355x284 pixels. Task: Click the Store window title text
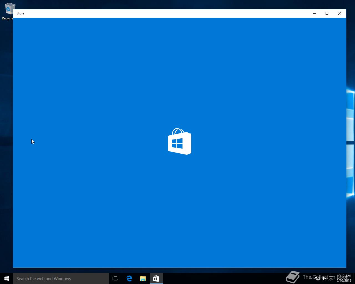coord(20,13)
